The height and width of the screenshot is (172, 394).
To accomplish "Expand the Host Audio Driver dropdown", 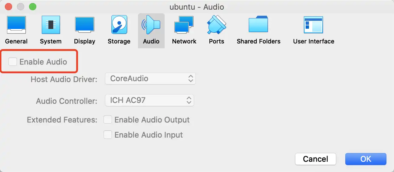I will click(x=150, y=79).
